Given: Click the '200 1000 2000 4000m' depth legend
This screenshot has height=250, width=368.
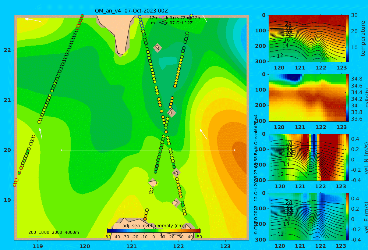Looking at the screenshot, I should 54,232.
